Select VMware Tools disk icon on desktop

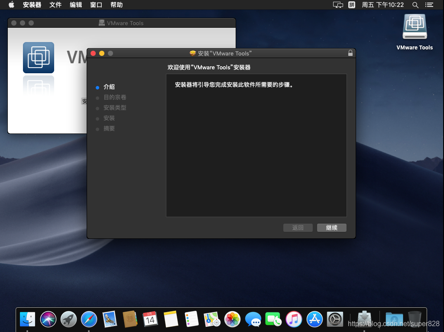coord(415,27)
